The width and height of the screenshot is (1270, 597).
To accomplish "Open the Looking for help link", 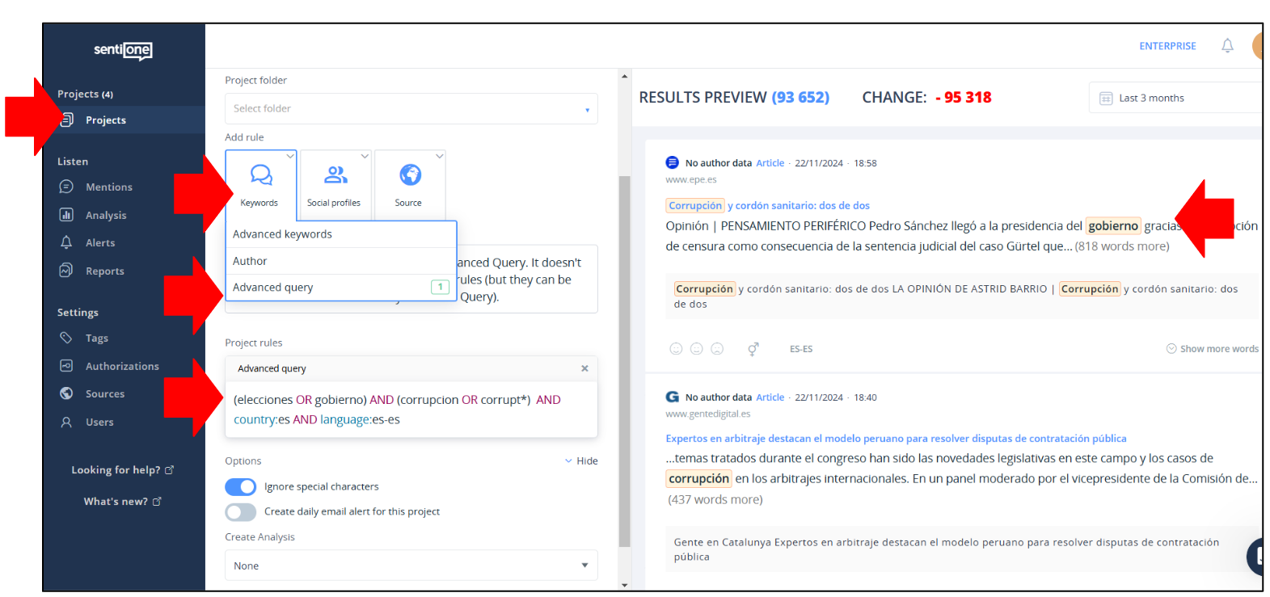I will click(x=122, y=470).
